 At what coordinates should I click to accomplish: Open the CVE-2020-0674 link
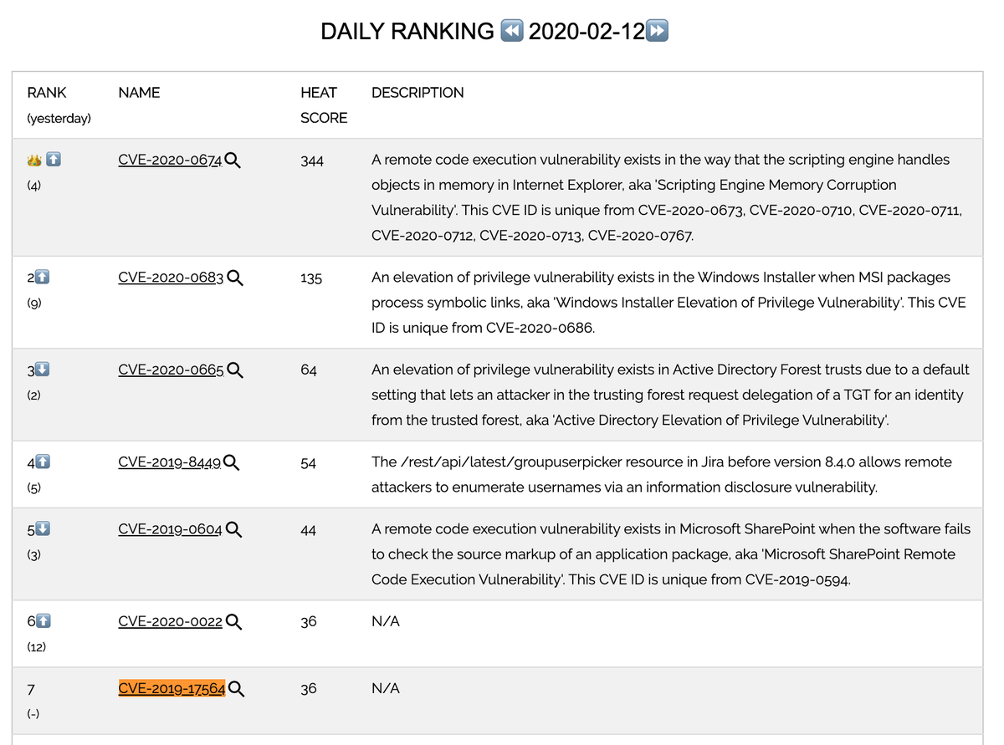coord(171,160)
